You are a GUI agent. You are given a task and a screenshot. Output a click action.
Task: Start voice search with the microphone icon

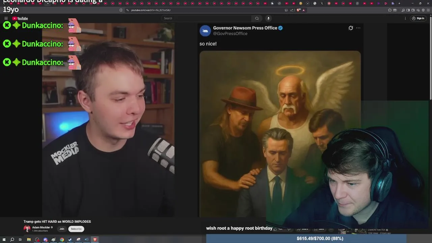[268, 18]
